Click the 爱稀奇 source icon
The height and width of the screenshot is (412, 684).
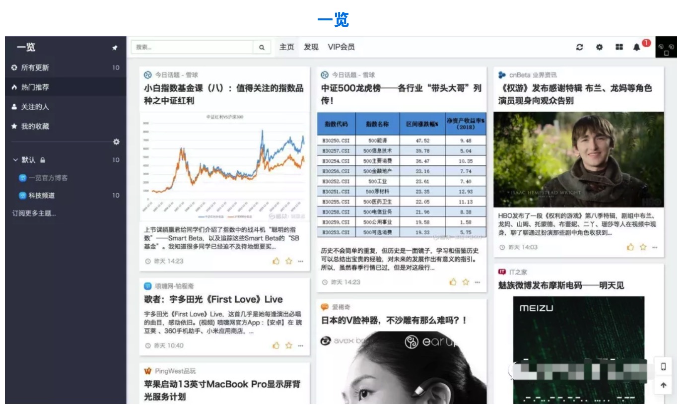coord(325,307)
